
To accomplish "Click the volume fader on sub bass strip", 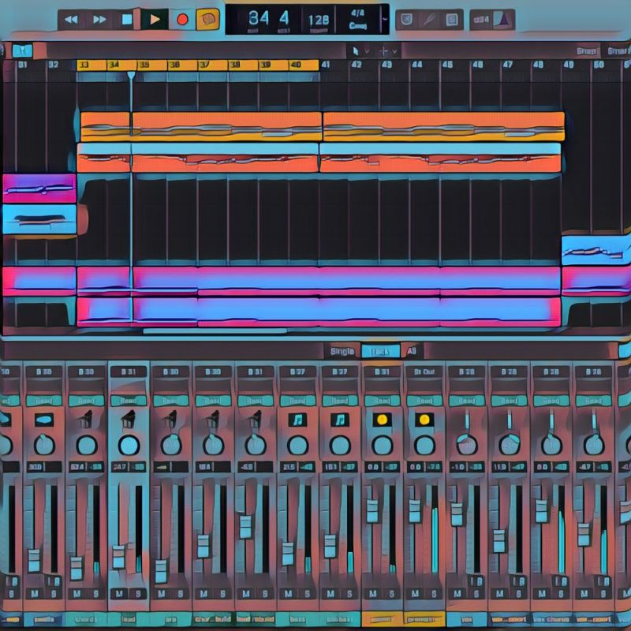I will click(330, 546).
